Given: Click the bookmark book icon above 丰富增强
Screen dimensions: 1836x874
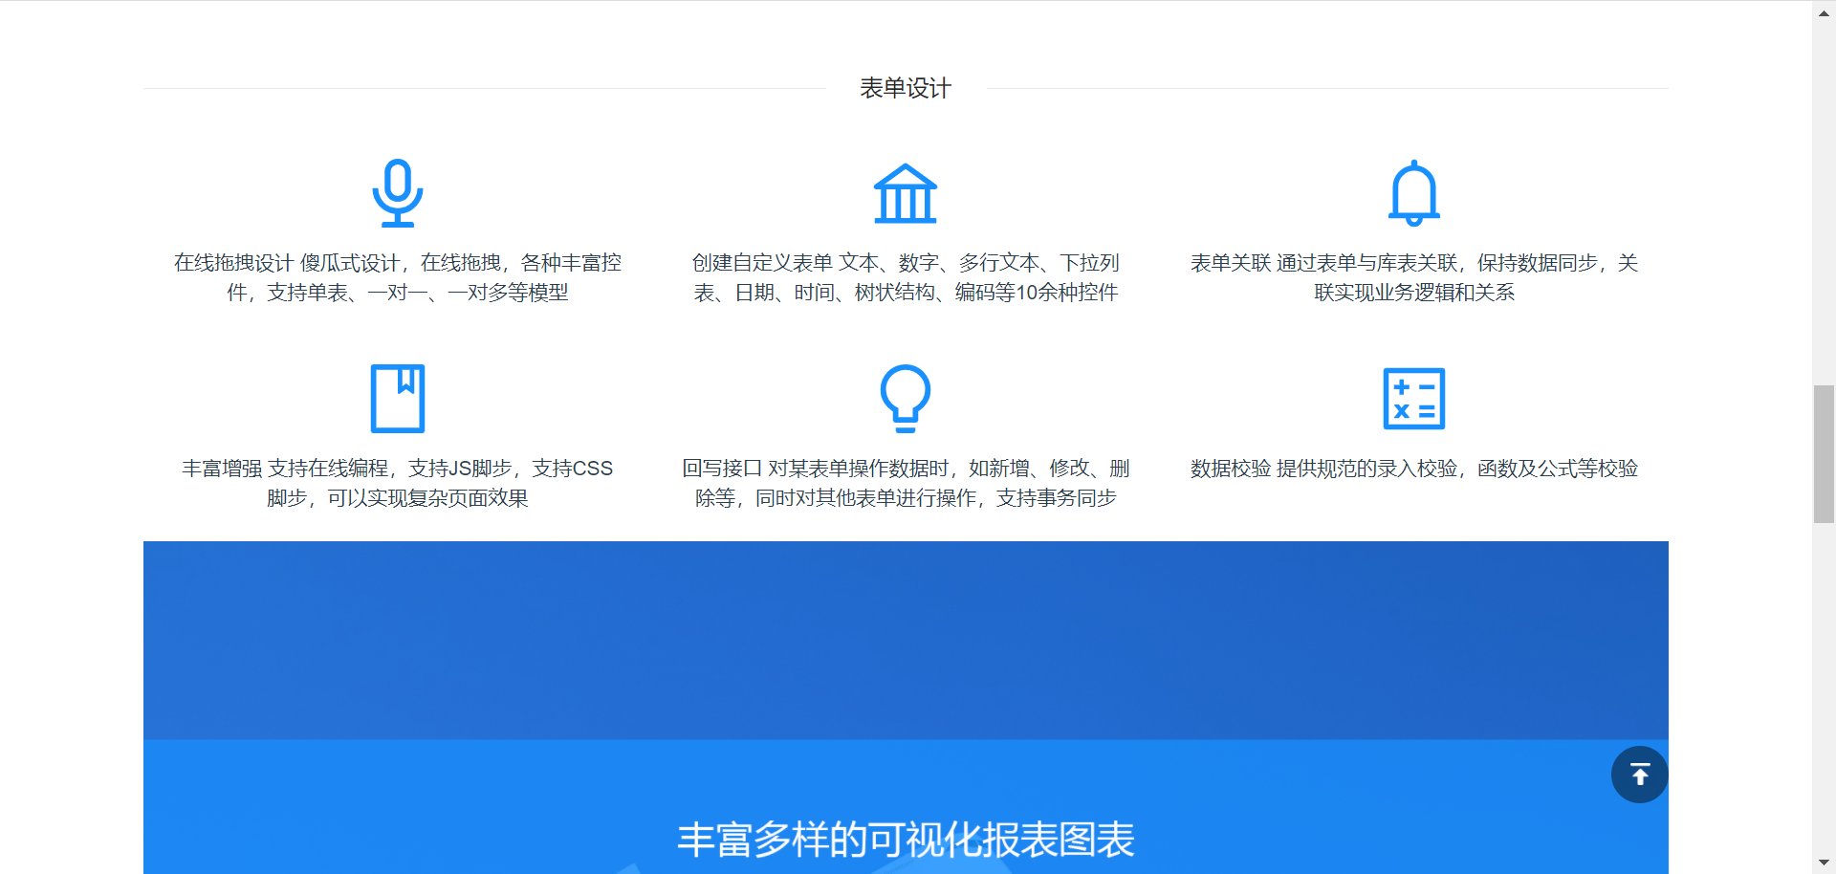Looking at the screenshot, I should [x=398, y=399].
